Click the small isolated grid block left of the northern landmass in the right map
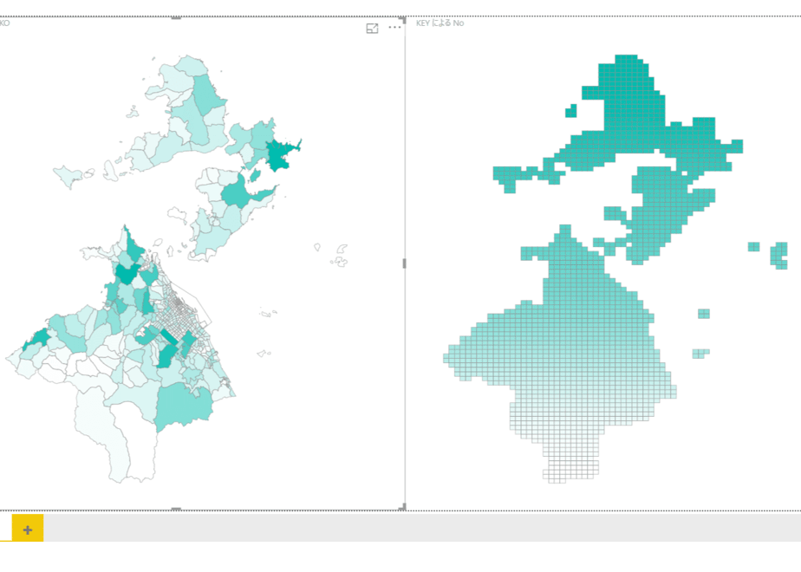 tap(570, 111)
